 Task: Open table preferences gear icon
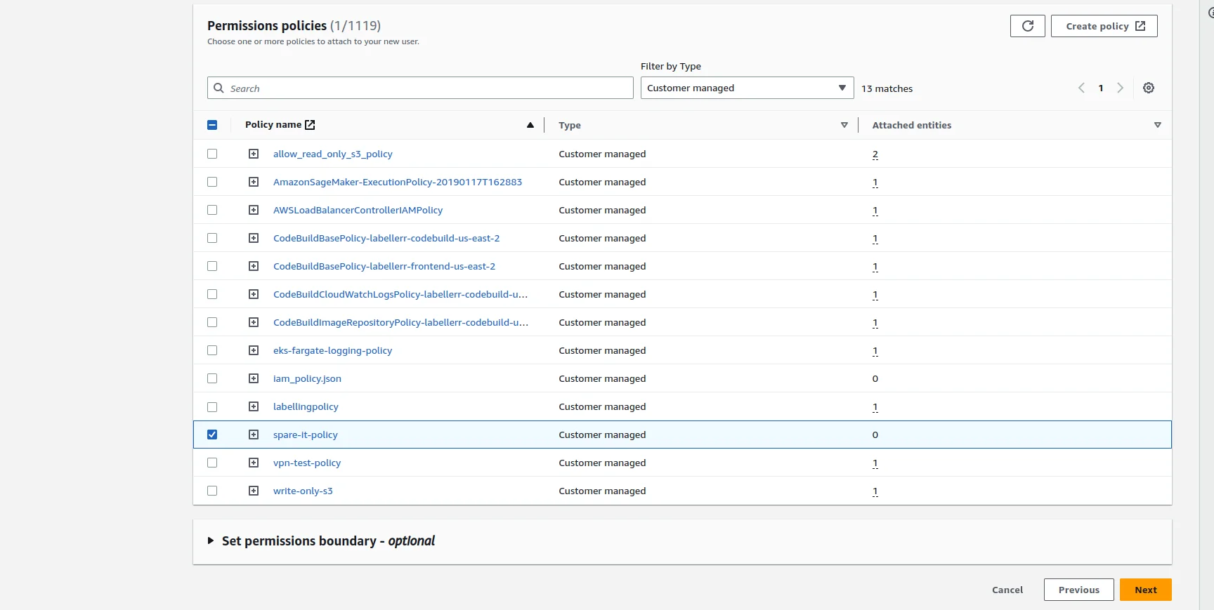coord(1149,88)
